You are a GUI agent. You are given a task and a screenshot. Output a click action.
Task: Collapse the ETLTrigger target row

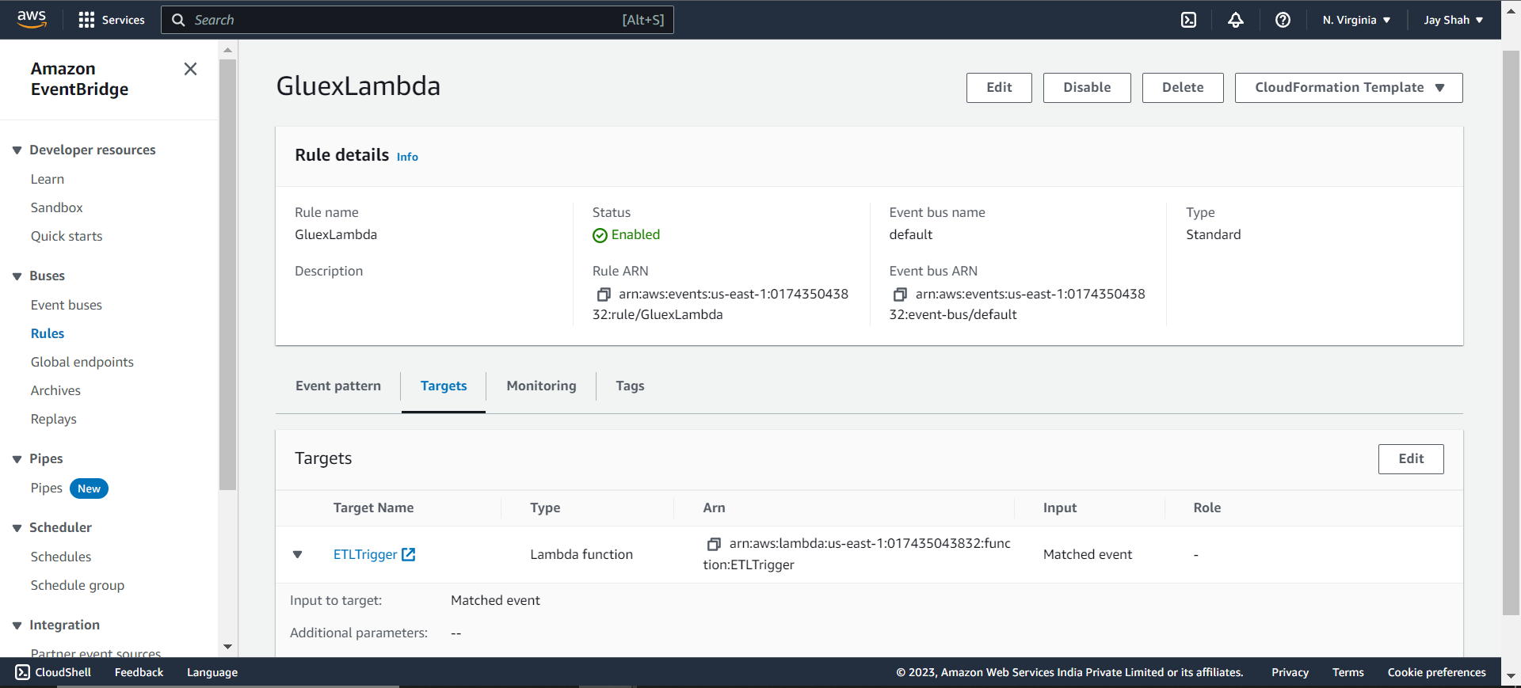298,554
